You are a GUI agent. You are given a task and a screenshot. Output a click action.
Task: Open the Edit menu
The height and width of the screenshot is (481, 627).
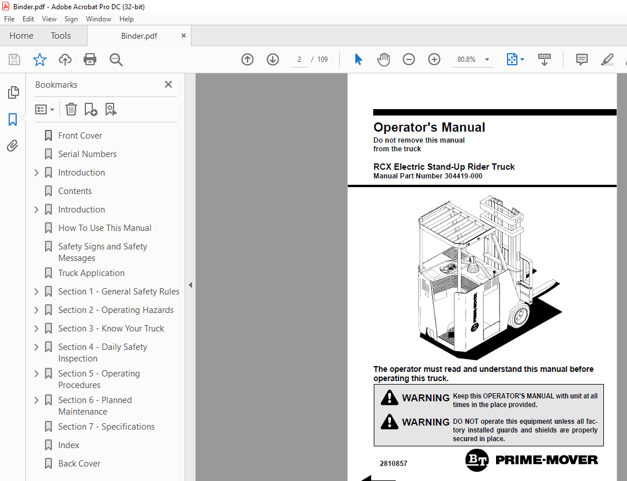pos(28,19)
